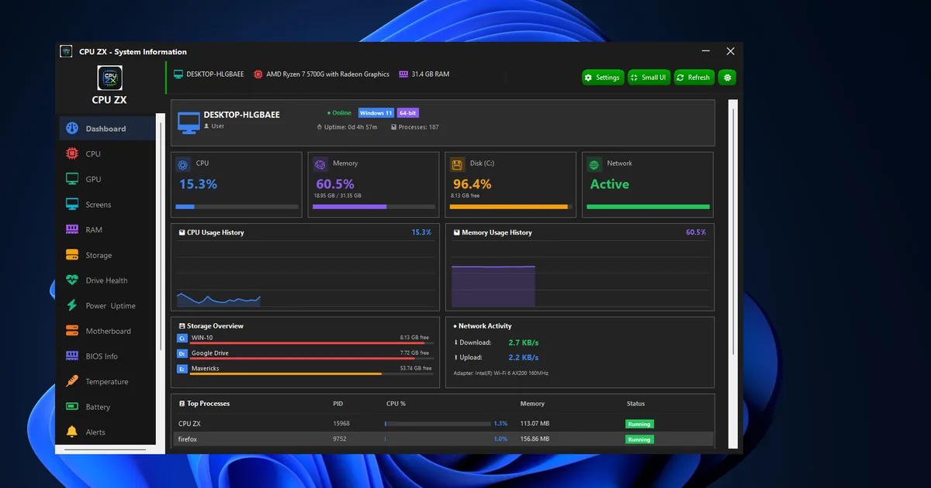
Task: Click the BIOS Info chip icon
Action: coord(72,356)
